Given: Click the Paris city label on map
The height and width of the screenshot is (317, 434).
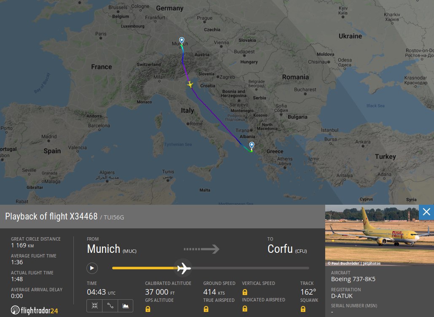Looking at the screenshot, I should click(101, 34).
